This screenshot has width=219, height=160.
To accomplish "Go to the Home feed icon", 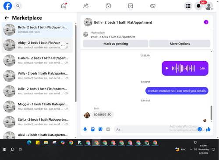I will pos(64,6).
